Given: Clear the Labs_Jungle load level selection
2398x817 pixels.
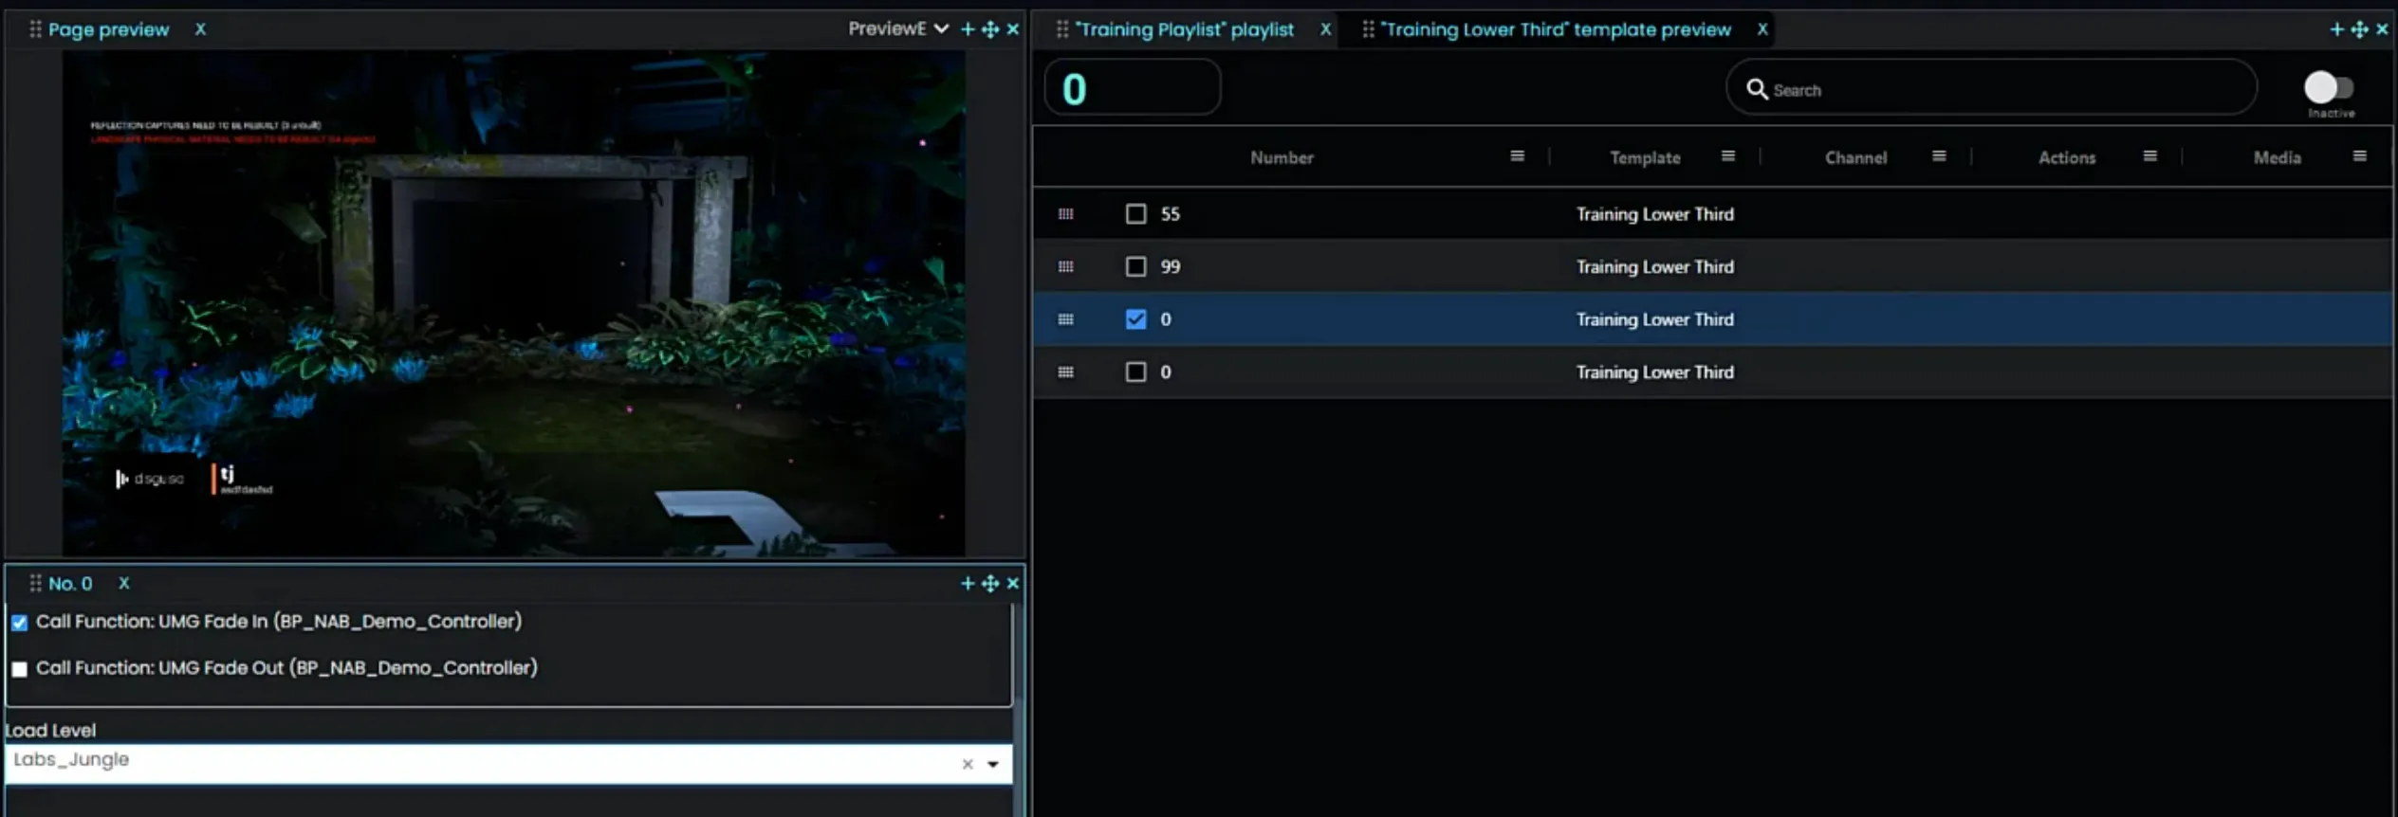Looking at the screenshot, I should 968,764.
